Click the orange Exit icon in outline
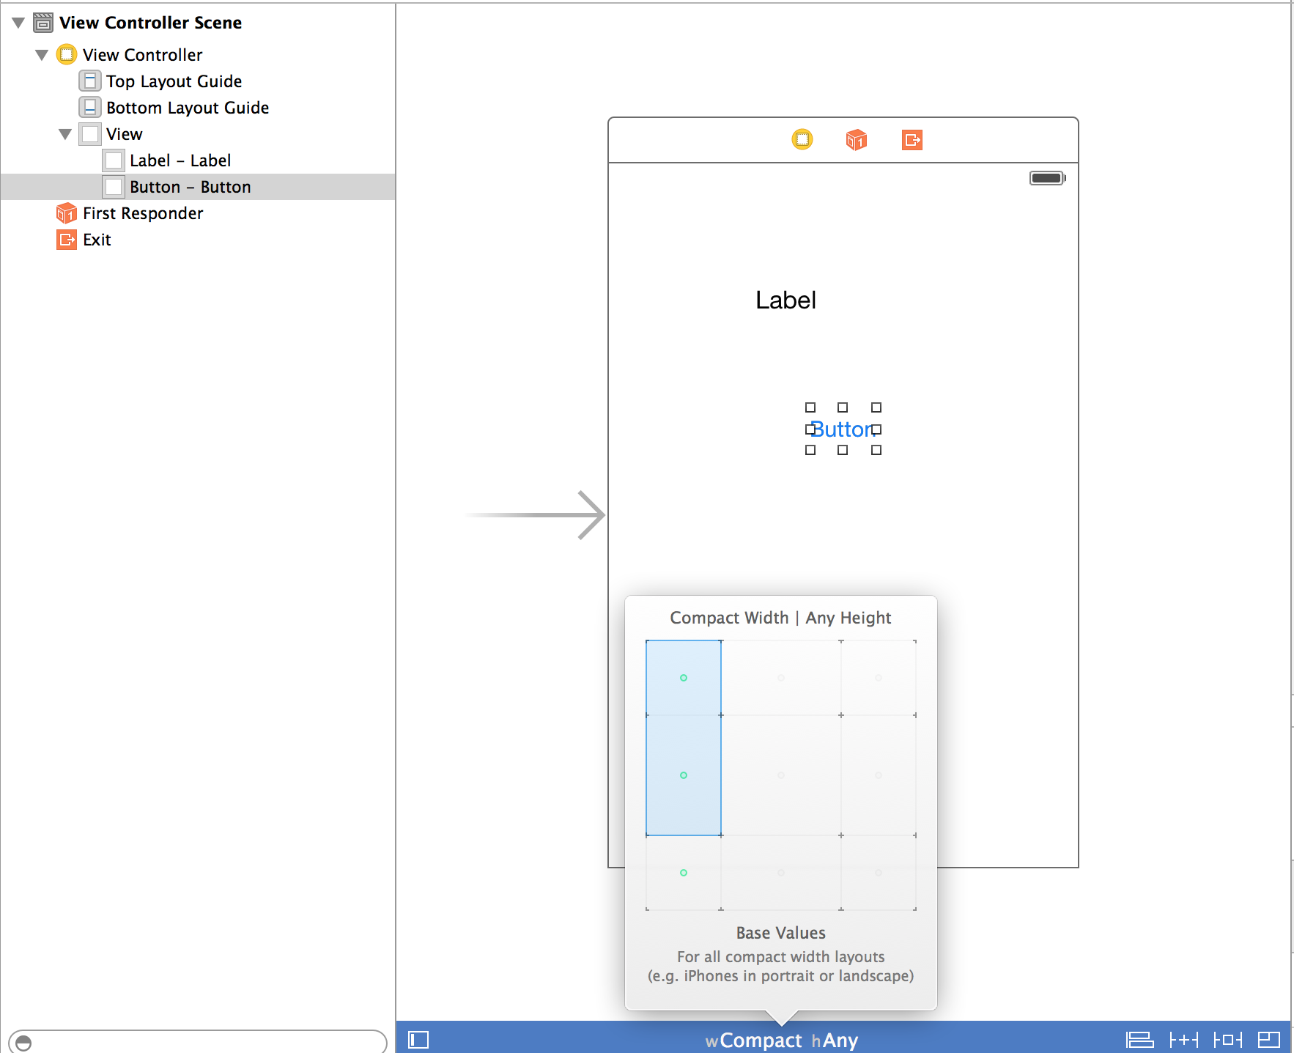This screenshot has height=1053, width=1294. click(x=67, y=240)
